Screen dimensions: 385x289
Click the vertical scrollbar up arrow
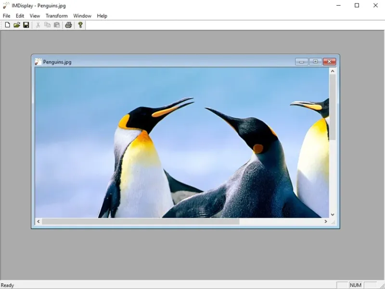point(332,71)
